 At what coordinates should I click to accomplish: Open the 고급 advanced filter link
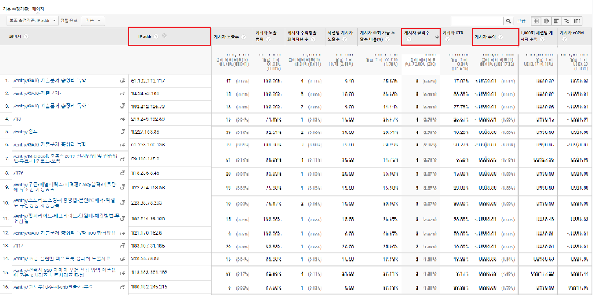[x=521, y=21]
